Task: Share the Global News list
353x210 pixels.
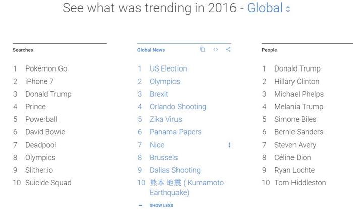Action: [x=228, y=50]
